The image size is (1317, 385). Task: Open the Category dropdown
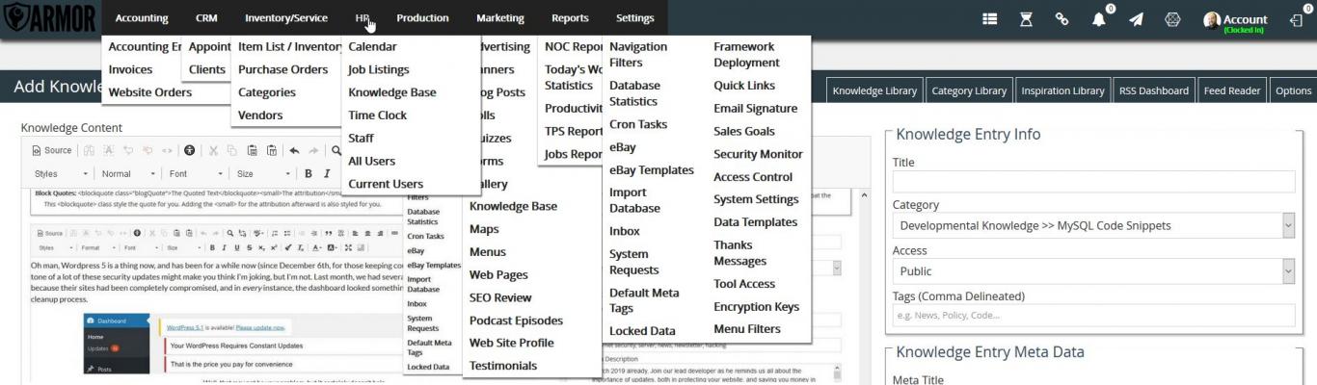point(1093,225)
